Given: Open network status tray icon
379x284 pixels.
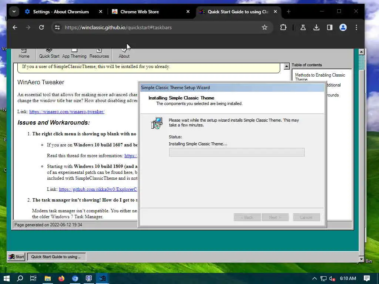Looking at the screenshot, I should (x=323, y=278).
